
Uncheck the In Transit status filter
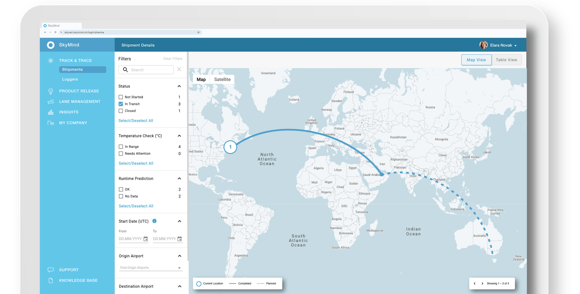tap(121, 104)
